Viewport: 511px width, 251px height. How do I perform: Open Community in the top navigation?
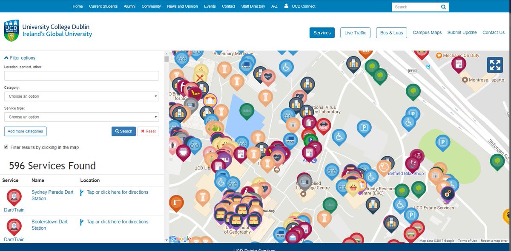point(151,6)
